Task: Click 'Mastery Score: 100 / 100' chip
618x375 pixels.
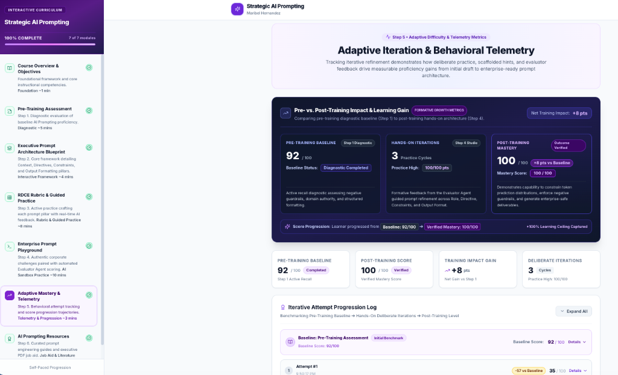Action: [x=543, y=173]
